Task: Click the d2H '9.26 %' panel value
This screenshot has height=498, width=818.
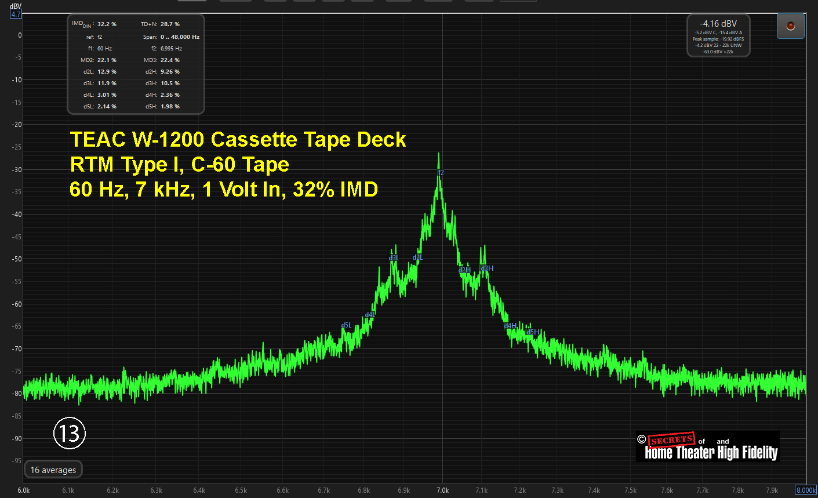Action: tap(170, 72)
